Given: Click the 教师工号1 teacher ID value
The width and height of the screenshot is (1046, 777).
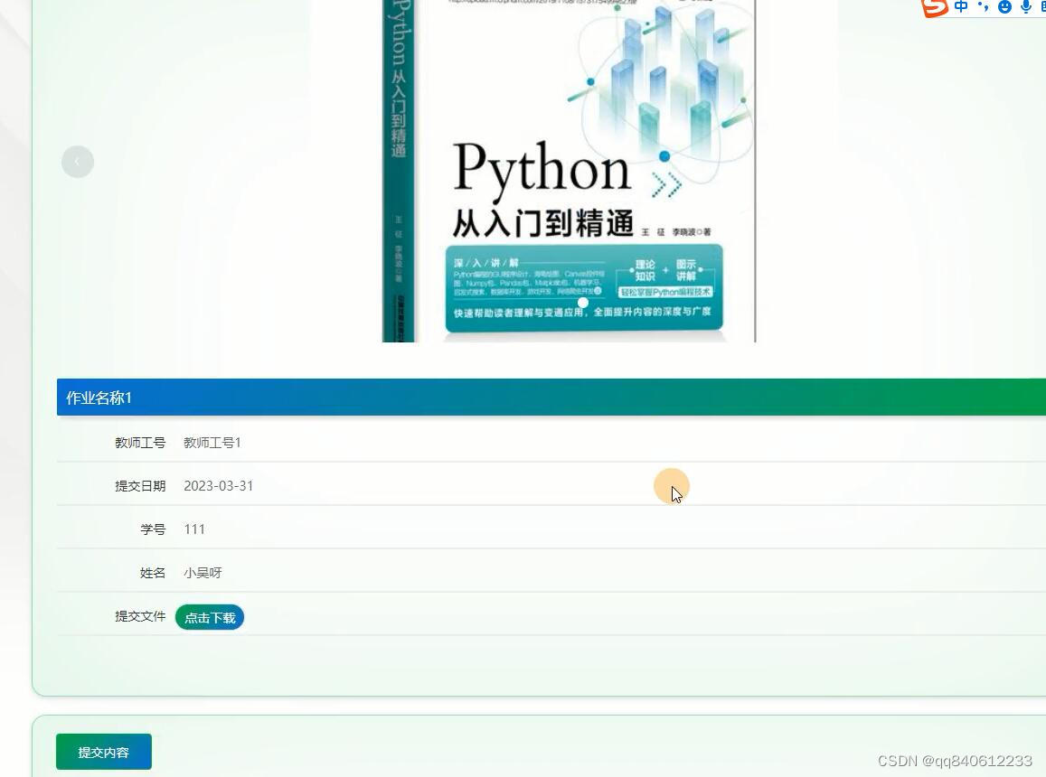Looking at the screenshot, I should pyautogui.click(x=211, y=442).
